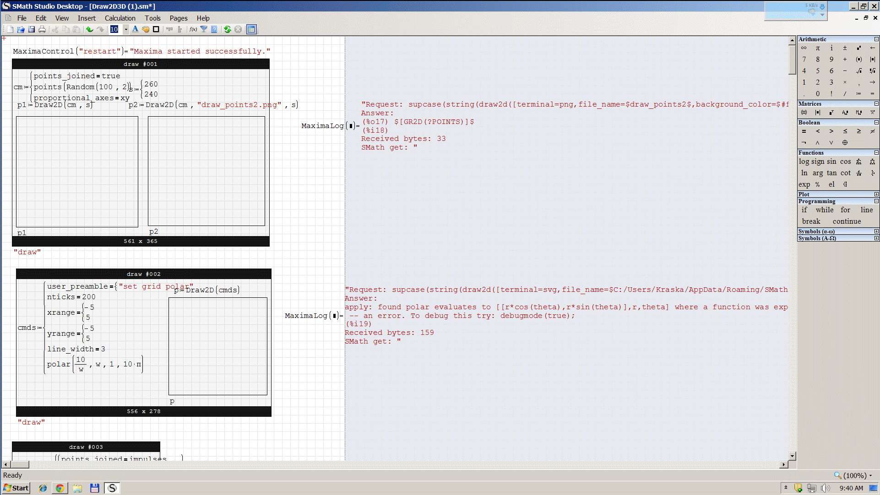The height and width of the screenshot is (495, 880).
Task: Open the font size dropdown arrow
Action: [x=126, y=30]
